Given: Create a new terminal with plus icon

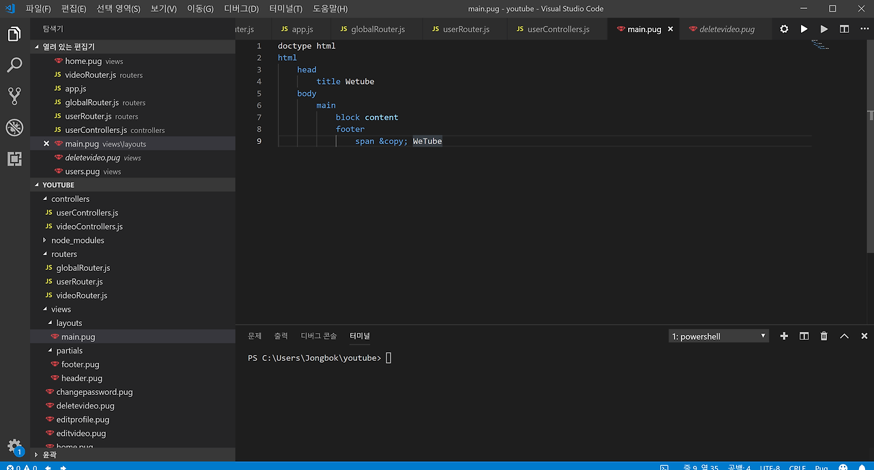Looking at the screenshot, I should (x=784, y=336).
